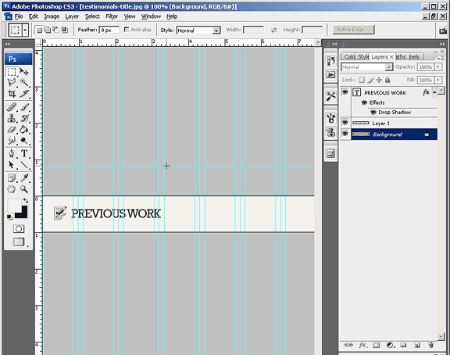Select the Hand tool

click(x=12, y=189)
